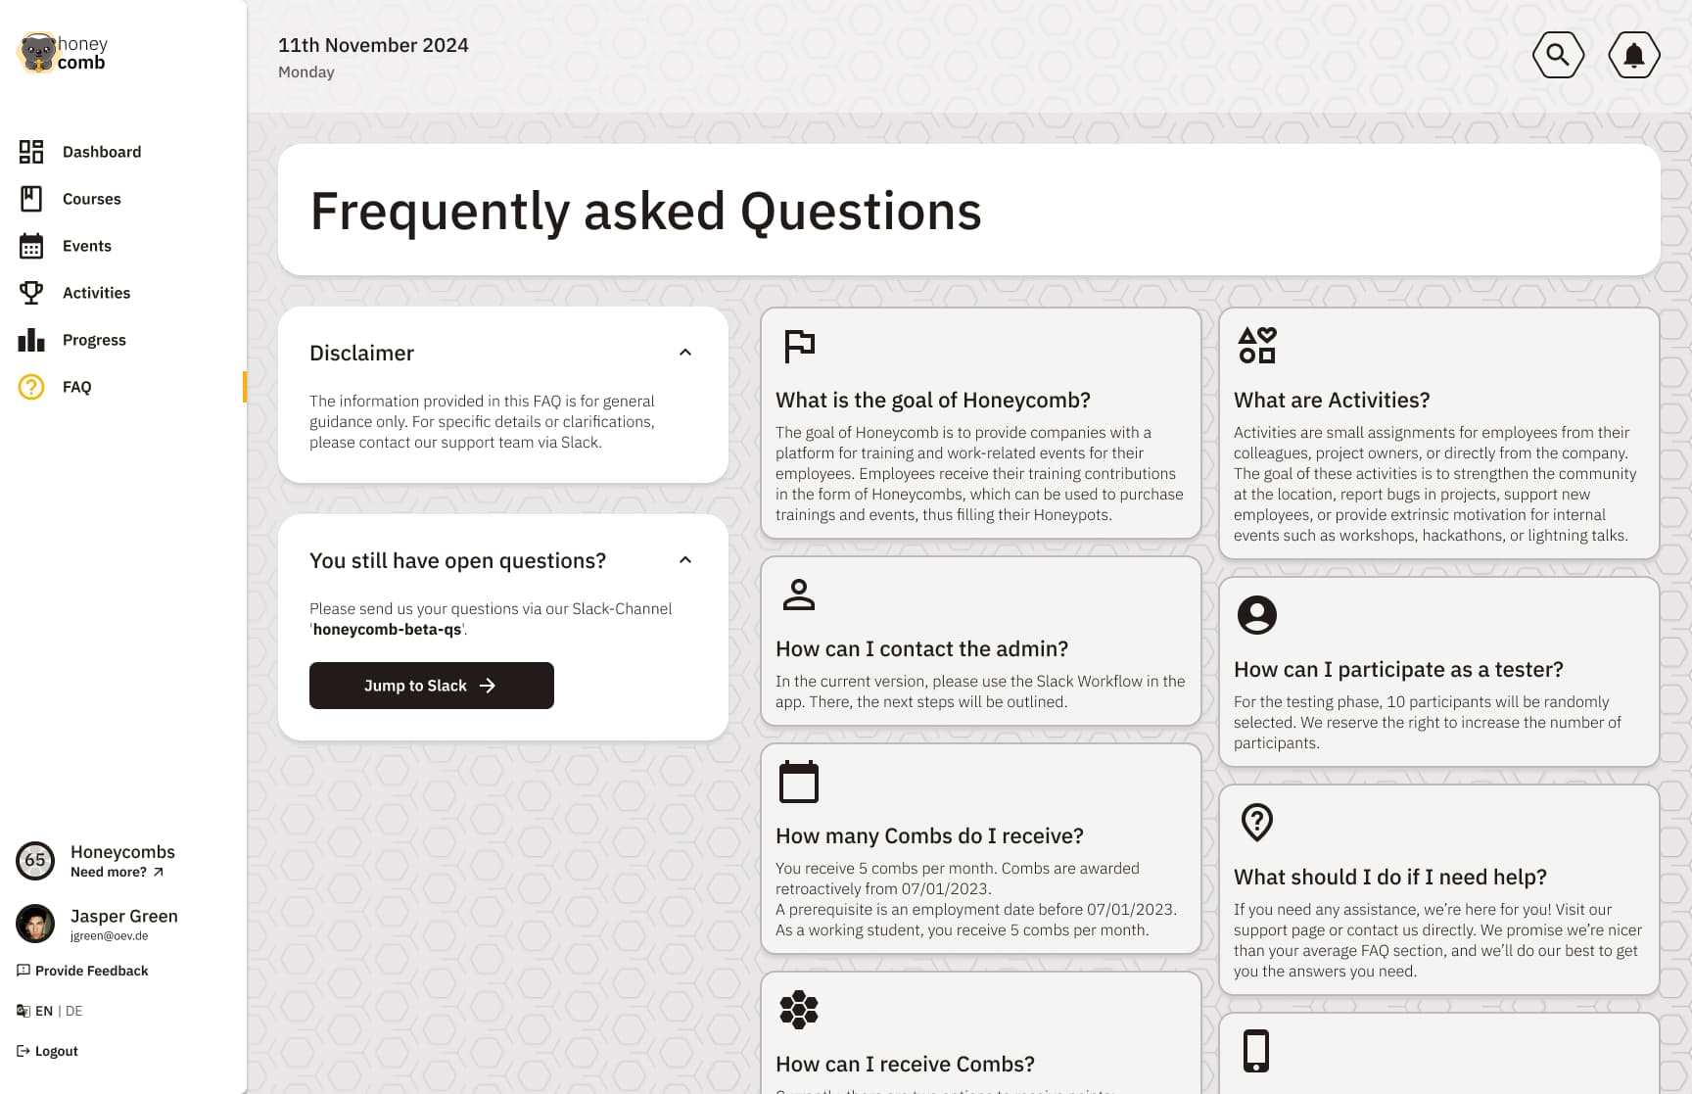Select the Dashboard sidebar icon
Screen dimensions: 1692x1094
pos(31,152)
